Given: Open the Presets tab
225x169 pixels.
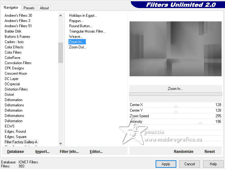Looking at the screenshot, I should 29,8.
